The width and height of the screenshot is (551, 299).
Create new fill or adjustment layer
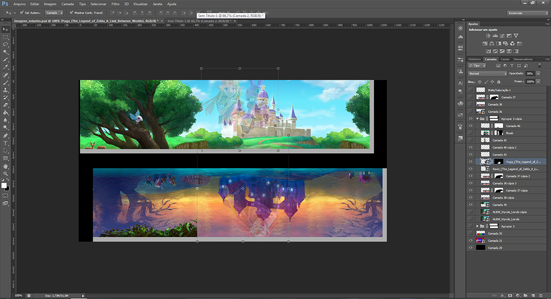pyautogui.click(x=518, y=296)
